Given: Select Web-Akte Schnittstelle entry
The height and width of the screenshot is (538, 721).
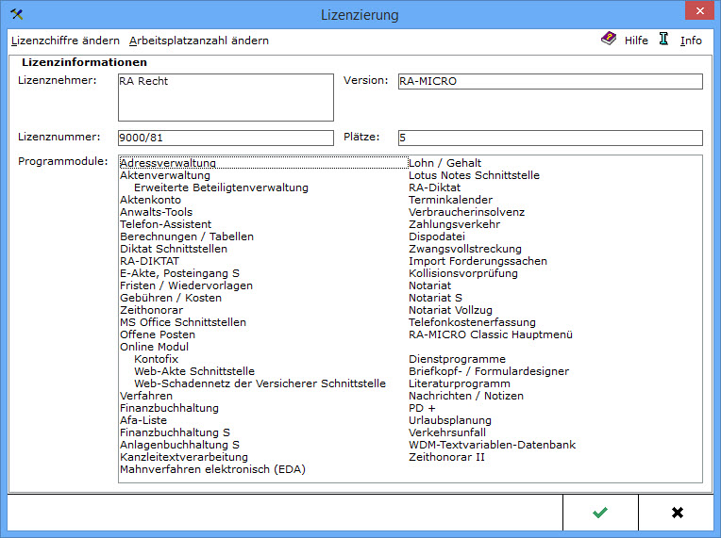Looking at the screenshot, I should point(194,371).
